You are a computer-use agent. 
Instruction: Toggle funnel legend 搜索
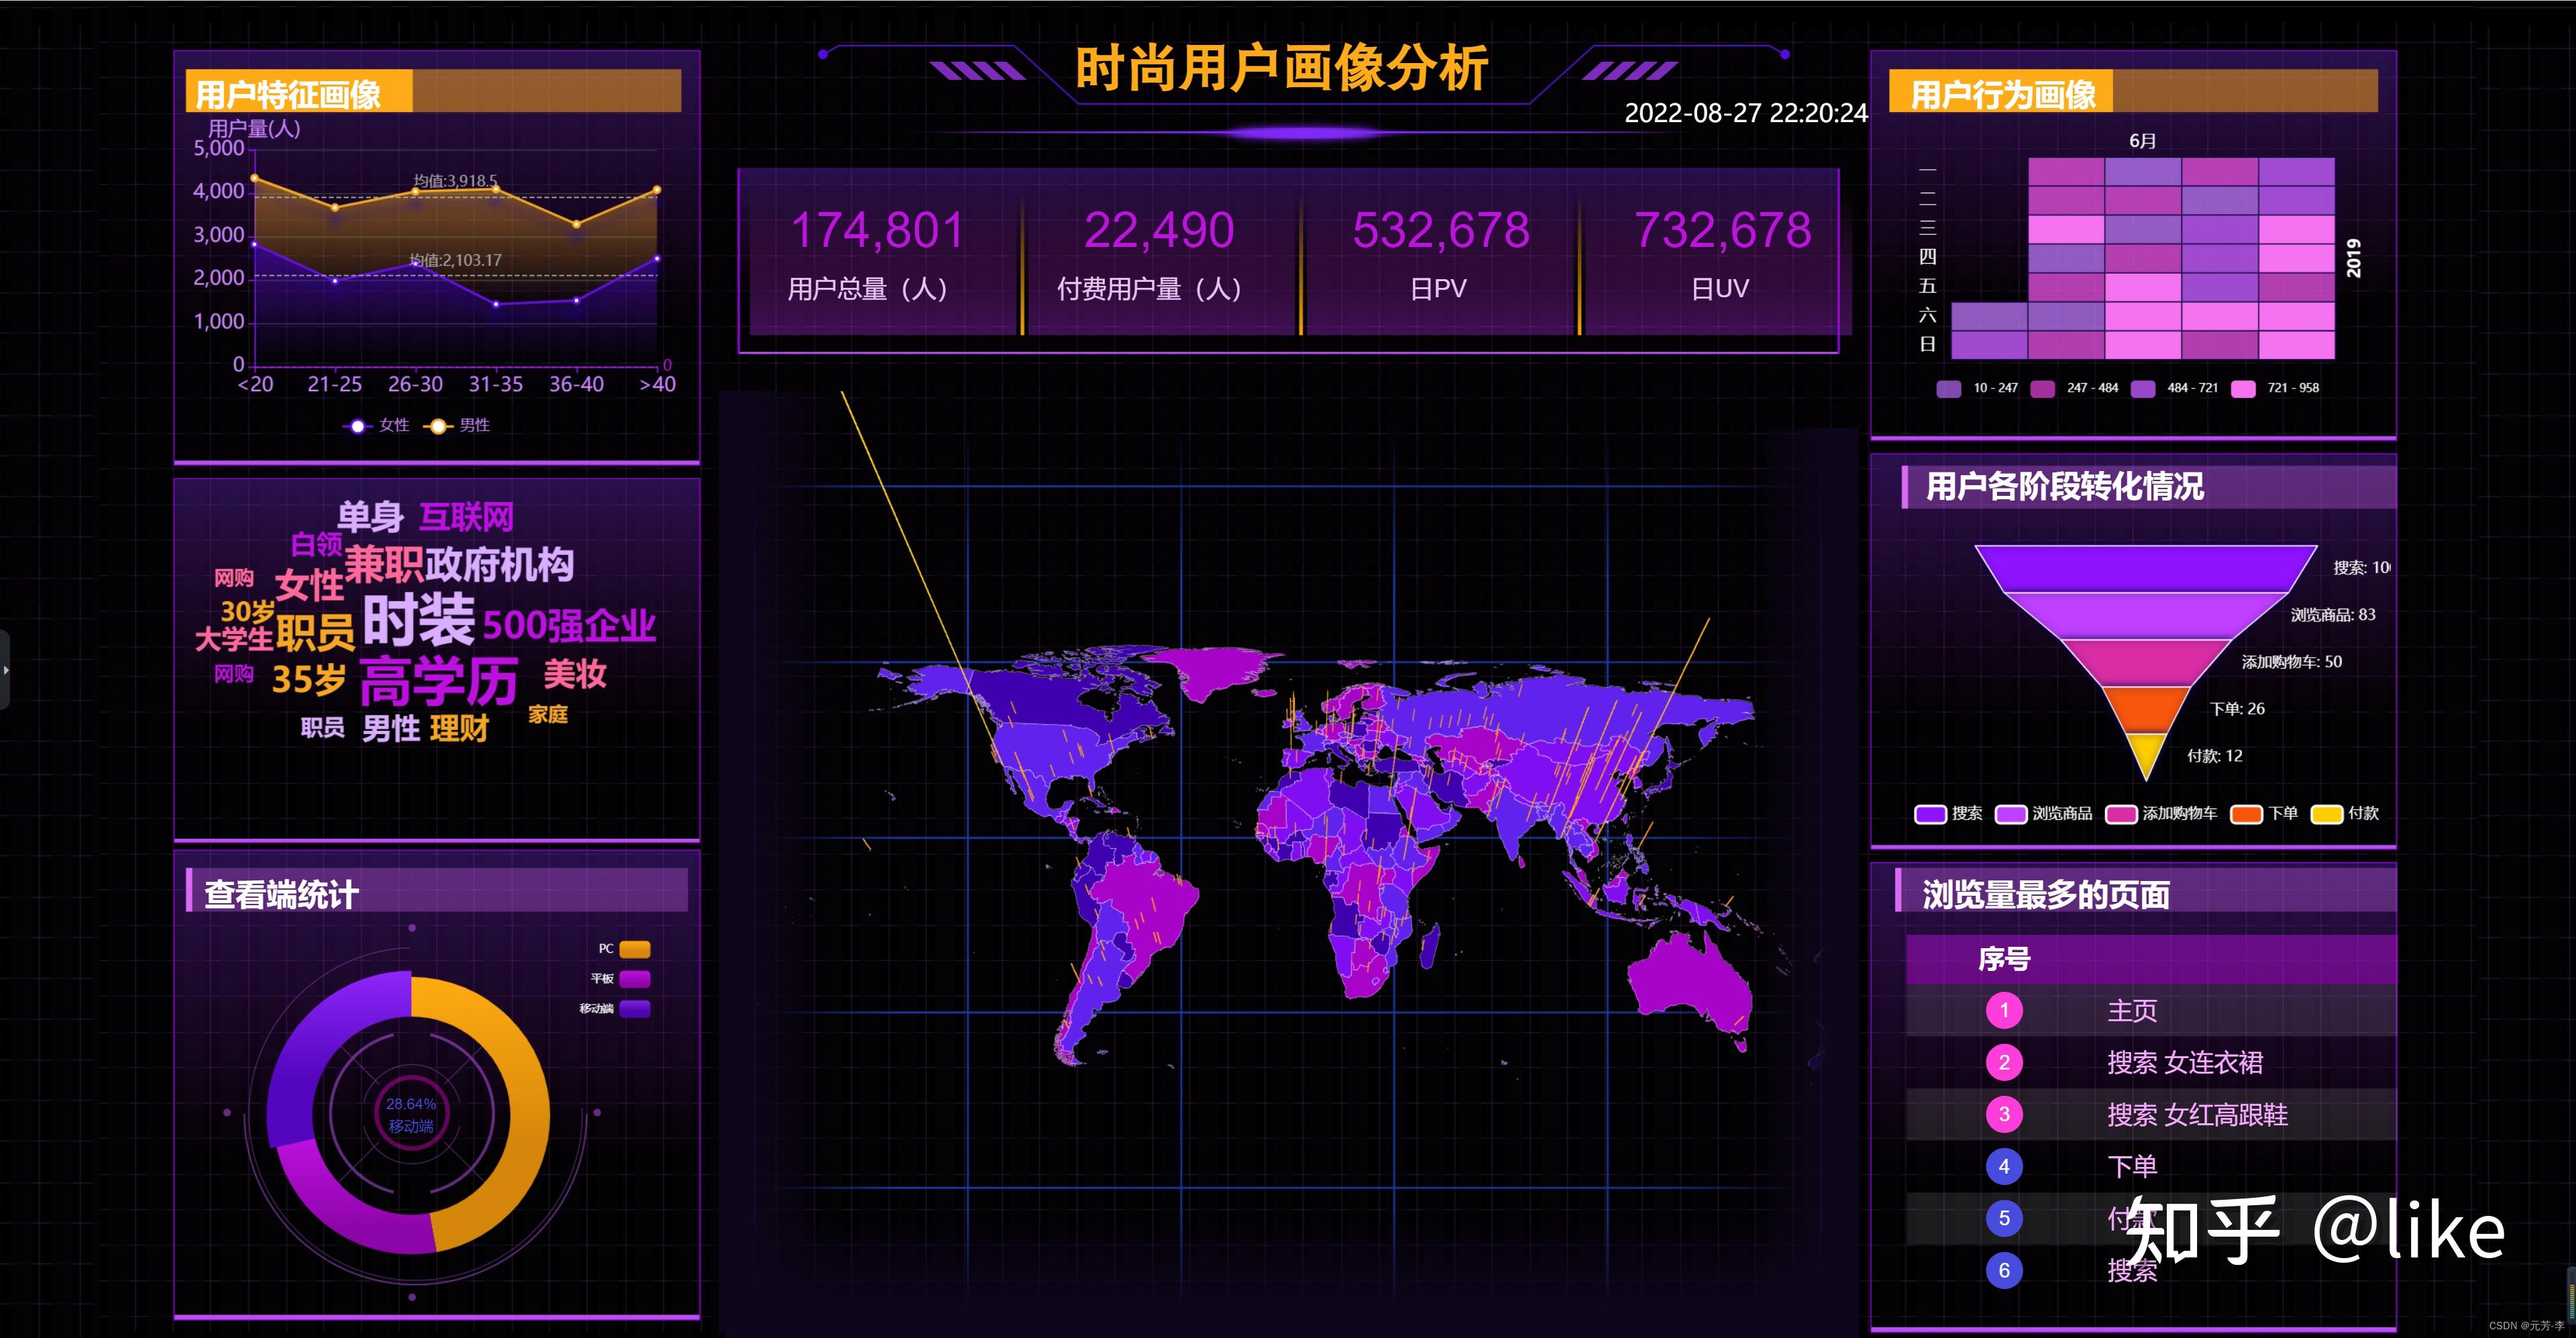tap(1948, 813)
